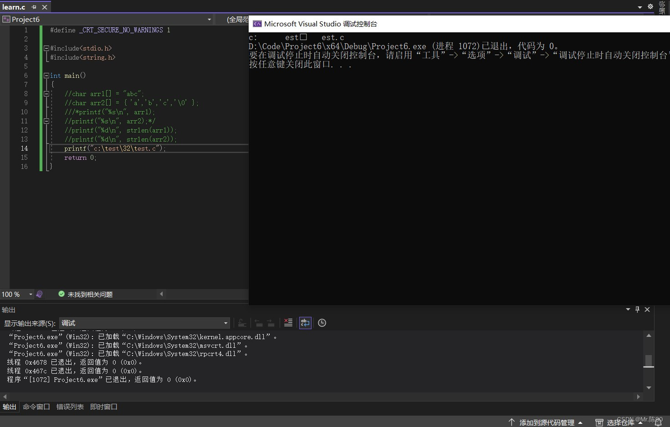The image size is (670, 427).
Task: Click the repository icon beside 选择仓库
Action: pyautogui.click(x=599, y=422)
